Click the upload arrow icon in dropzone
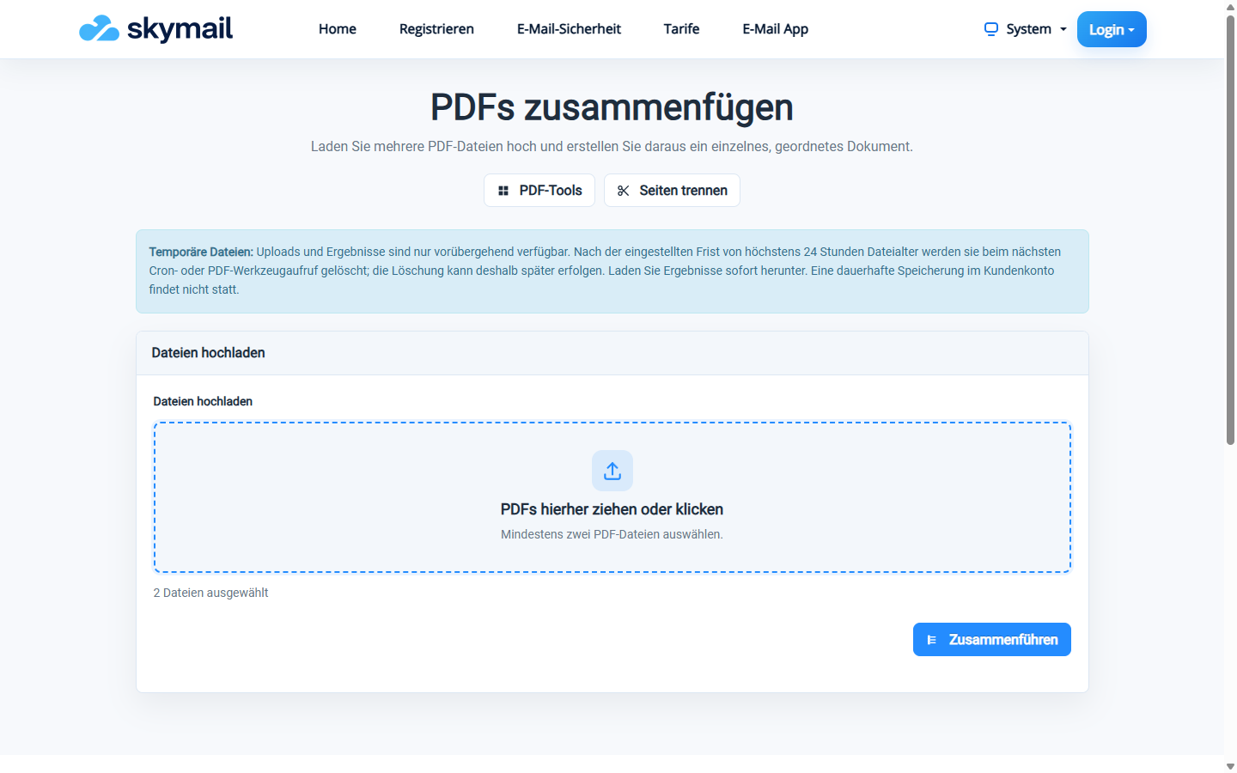1237x773 pixels. (612, 471)
